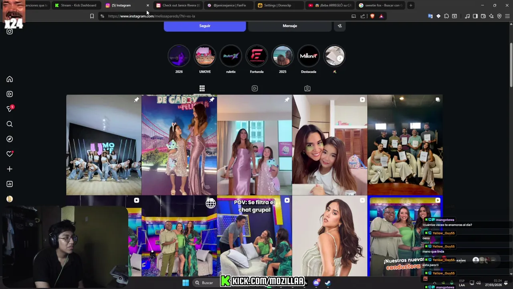Open Messages with the red badge in the sidebar
The image size is (513, 289).
point(10,109)
